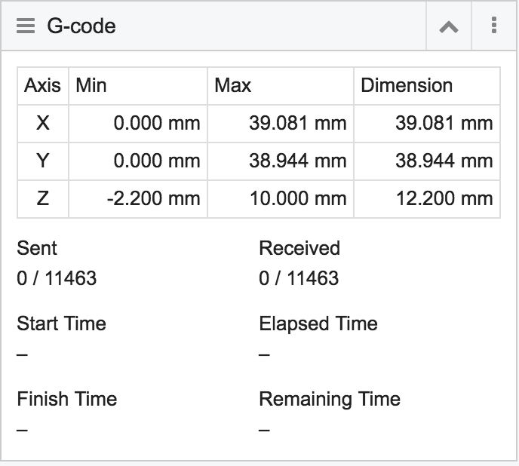Click the Y axis row label
The image size is (519, 466).
tap(43, 161)
